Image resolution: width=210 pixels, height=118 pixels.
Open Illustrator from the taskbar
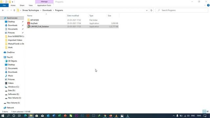[88, 116]
